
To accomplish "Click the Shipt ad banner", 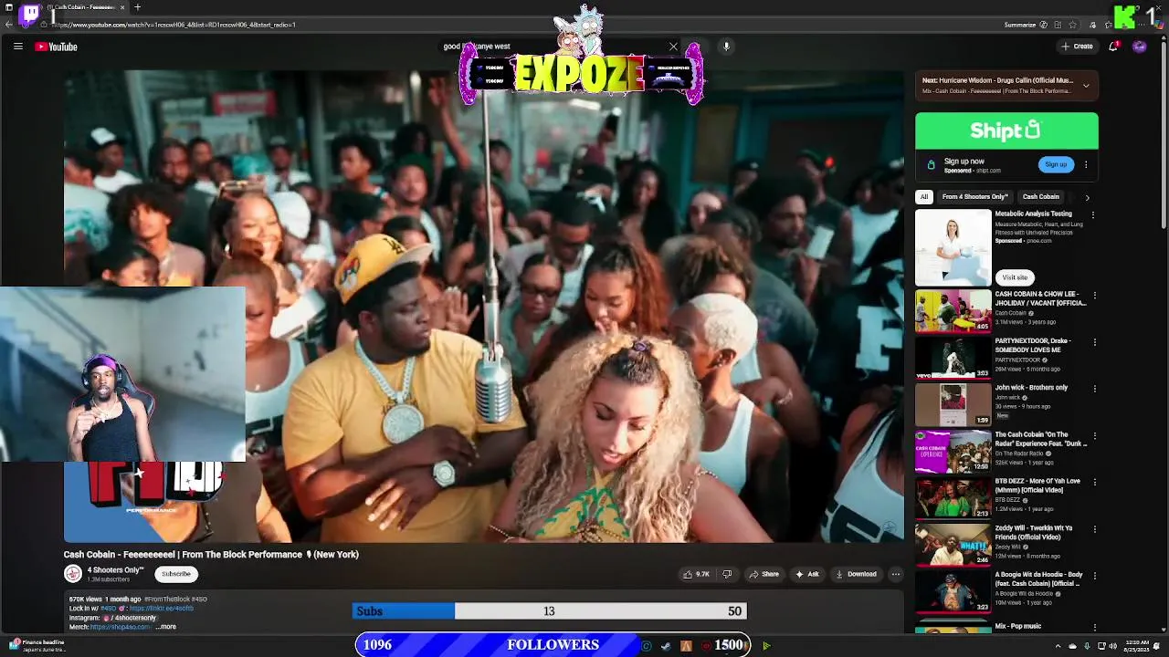I will pyautogui.click(x=1006, y=130).
